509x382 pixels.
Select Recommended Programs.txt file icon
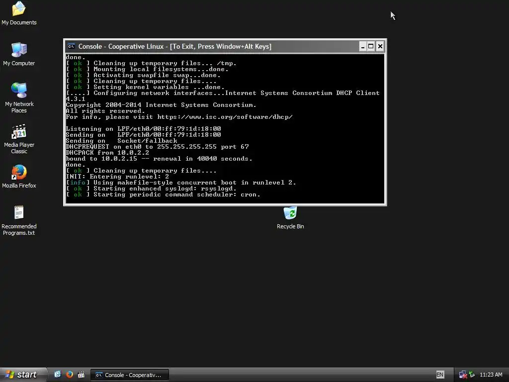pyautogui.click(x=19, y=220)
